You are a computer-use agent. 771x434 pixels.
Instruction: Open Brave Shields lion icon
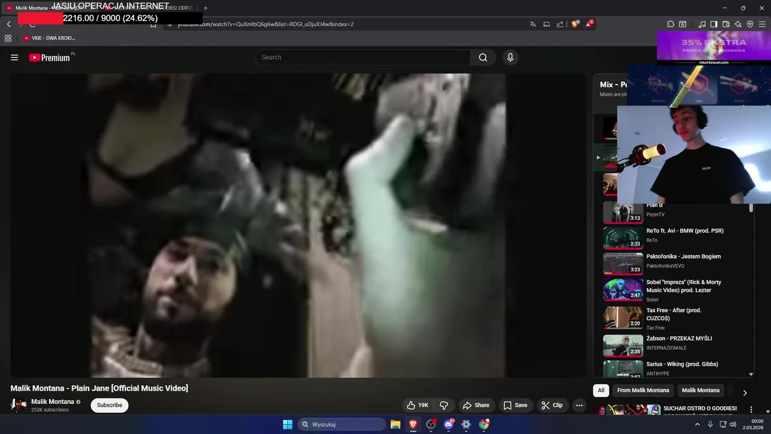575,24
